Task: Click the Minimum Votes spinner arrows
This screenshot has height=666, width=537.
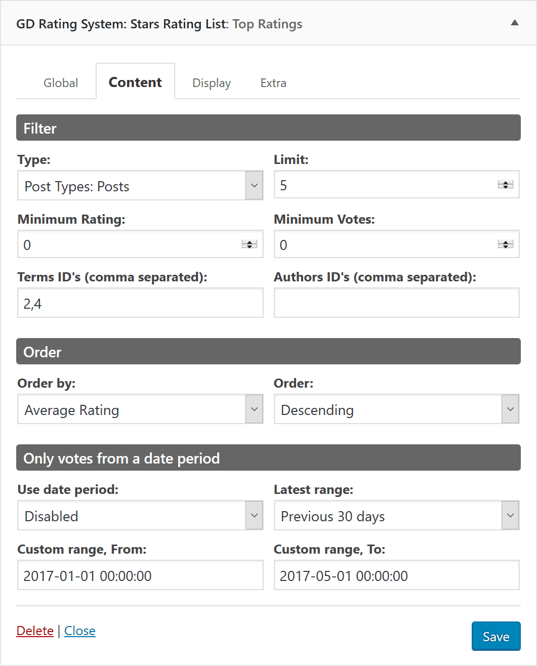Action: pyautogui.click(x=506, y=244)
